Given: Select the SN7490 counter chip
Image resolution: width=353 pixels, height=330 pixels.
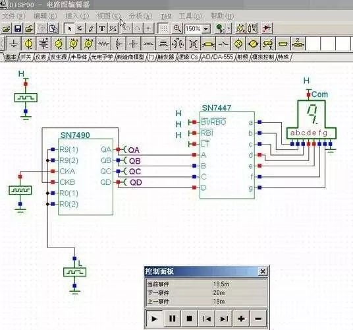Looking at the screenshot, I should pos(86,177).
